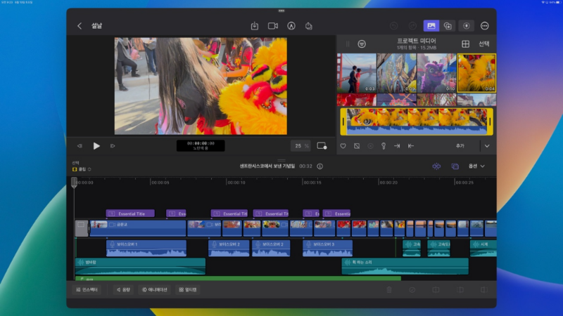Play the viewer preview
Screen dimensions: 563x316
pos(96,146)
